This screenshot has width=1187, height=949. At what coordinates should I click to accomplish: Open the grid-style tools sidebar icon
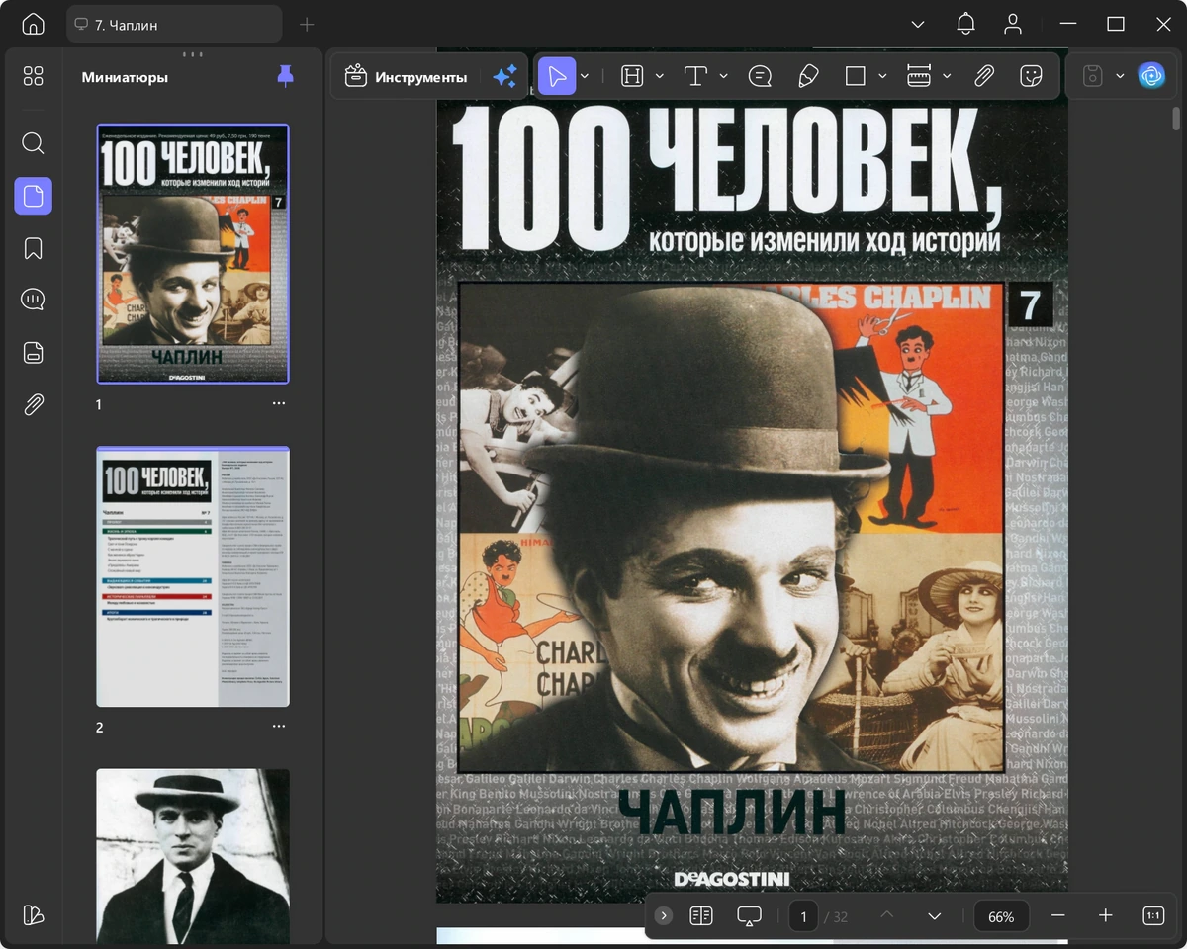[33, 76]
